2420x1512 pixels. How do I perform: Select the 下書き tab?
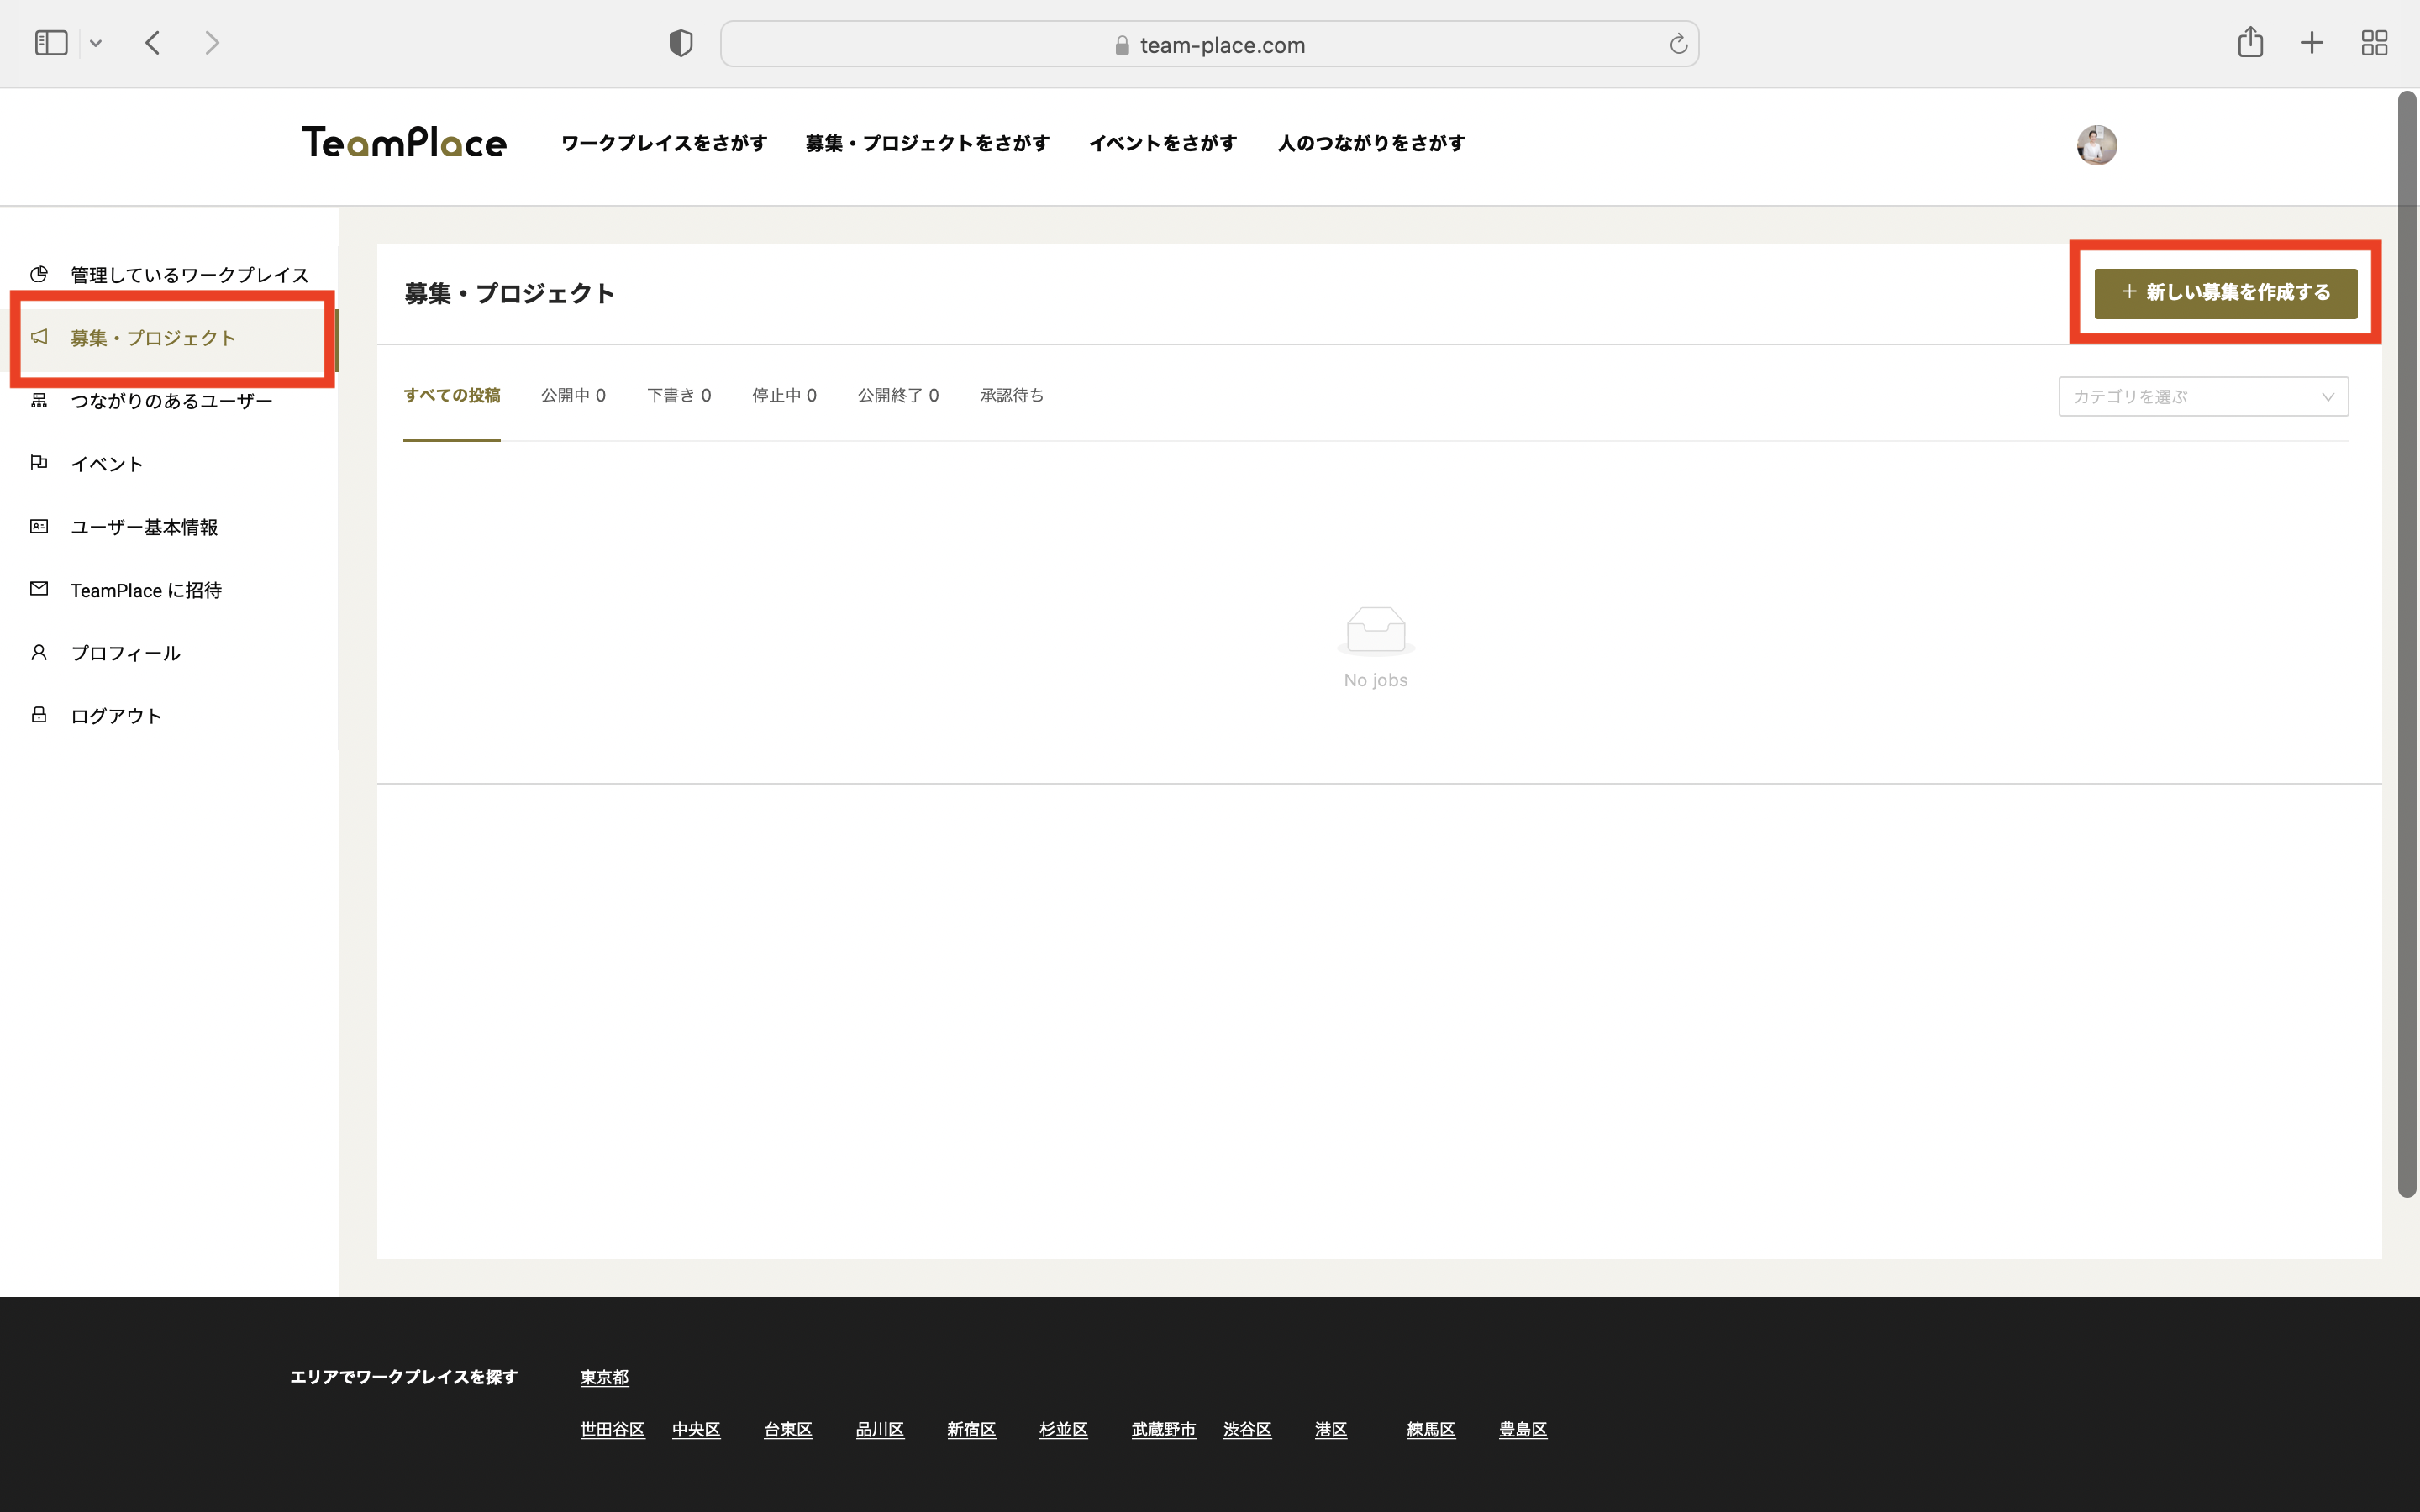(x=678, y=396)
